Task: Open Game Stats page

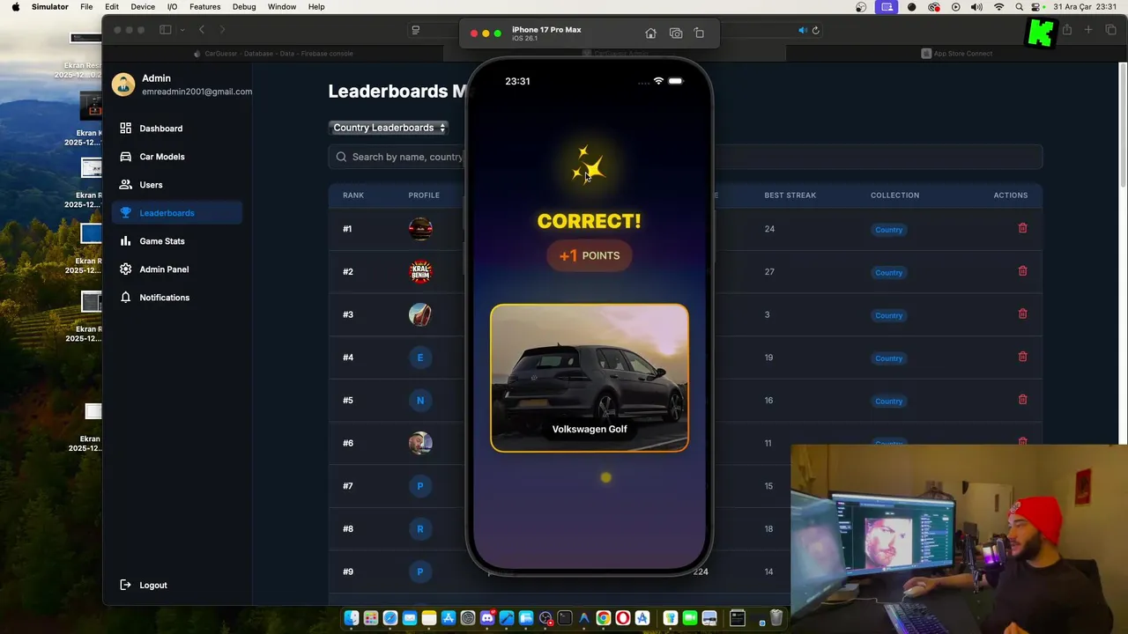Action: click(176, 241)
